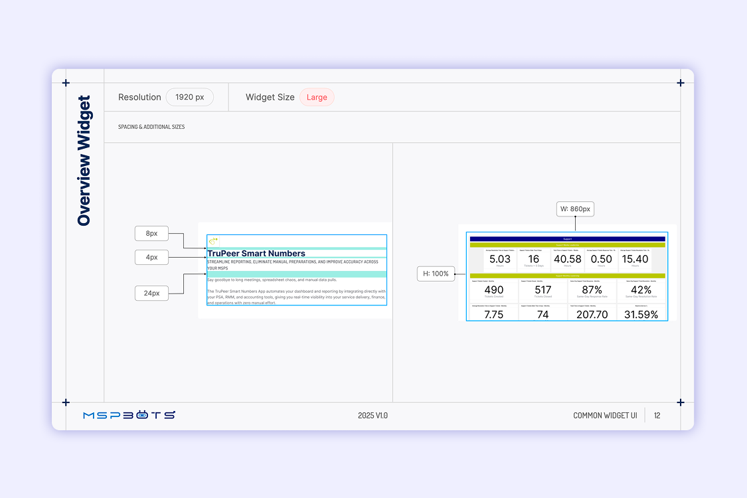The width and height of the screenshot is (747, 498).
Task: Click the '2025 V1.0' footer text
Action: pos(373,416)
